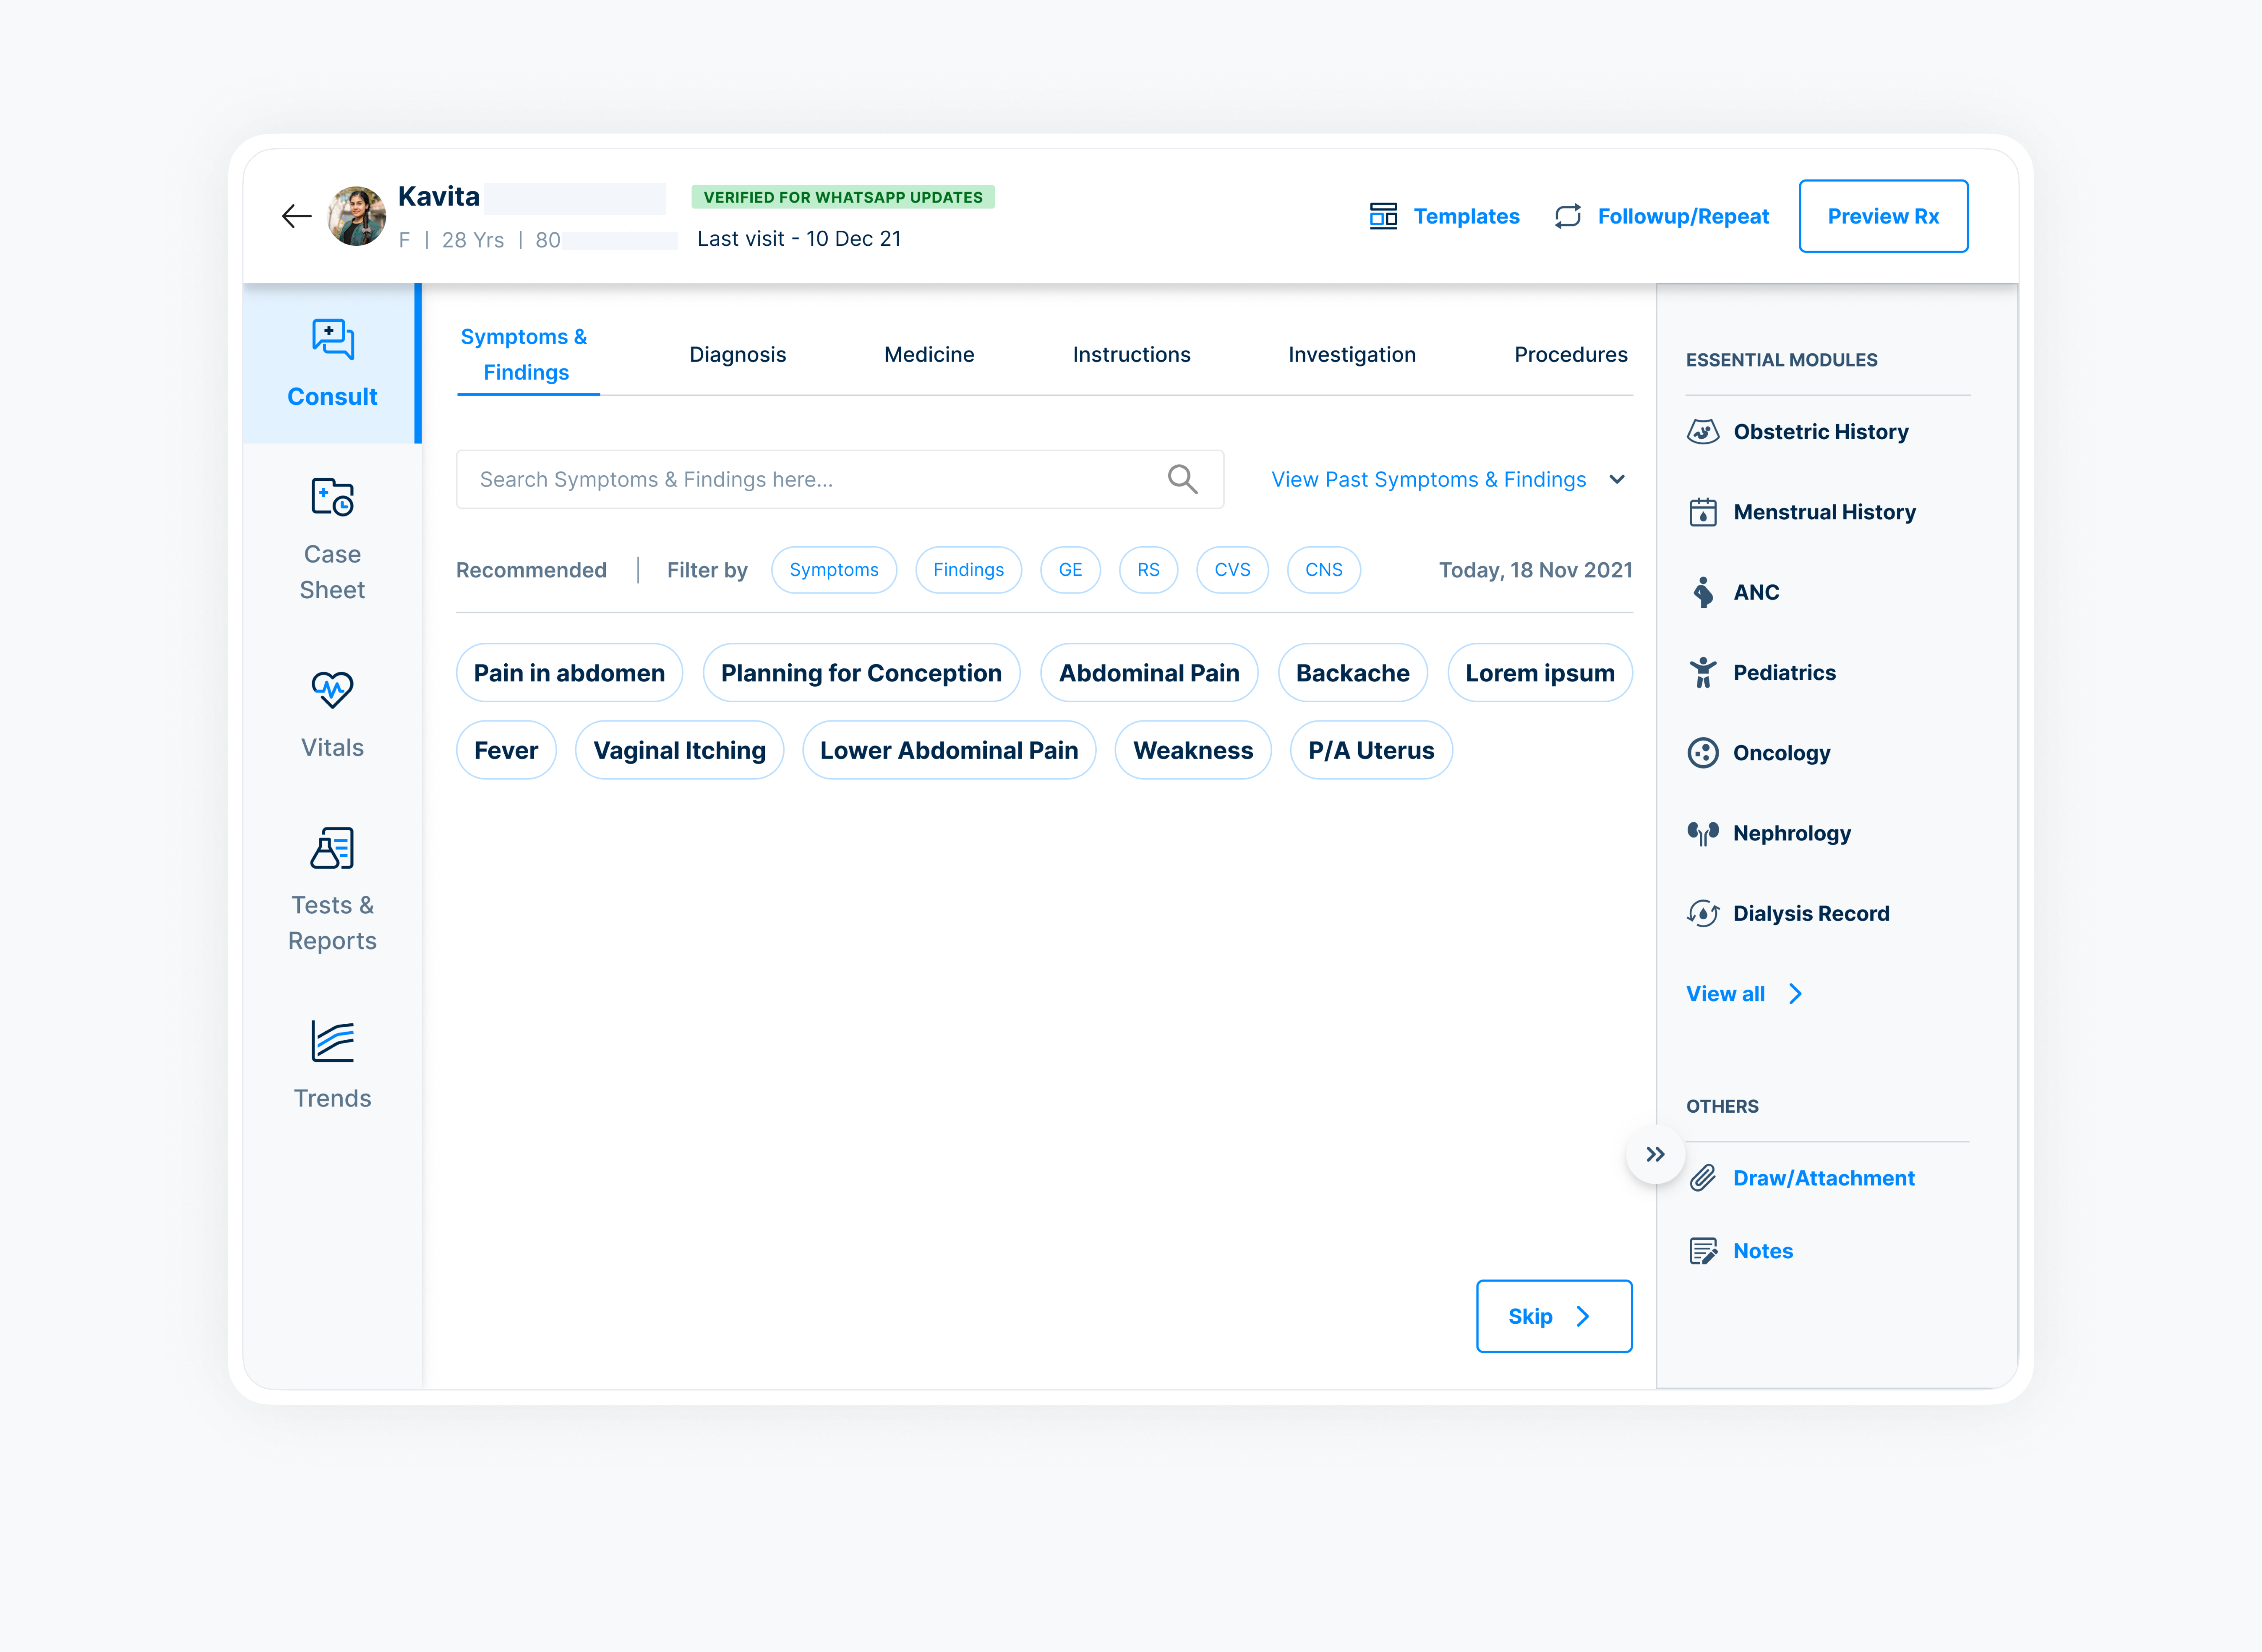Open the Notes link
The width and height of the screenshot is (2262, 1652).
tap(1763, 1251)
